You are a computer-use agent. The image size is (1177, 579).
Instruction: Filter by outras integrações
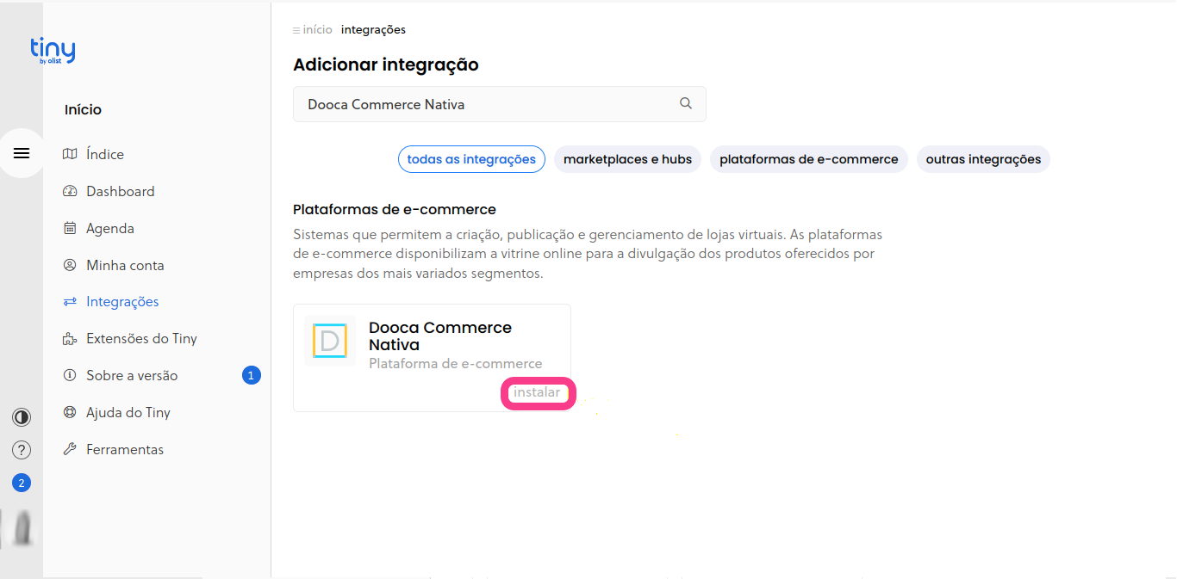click(983, 159)
